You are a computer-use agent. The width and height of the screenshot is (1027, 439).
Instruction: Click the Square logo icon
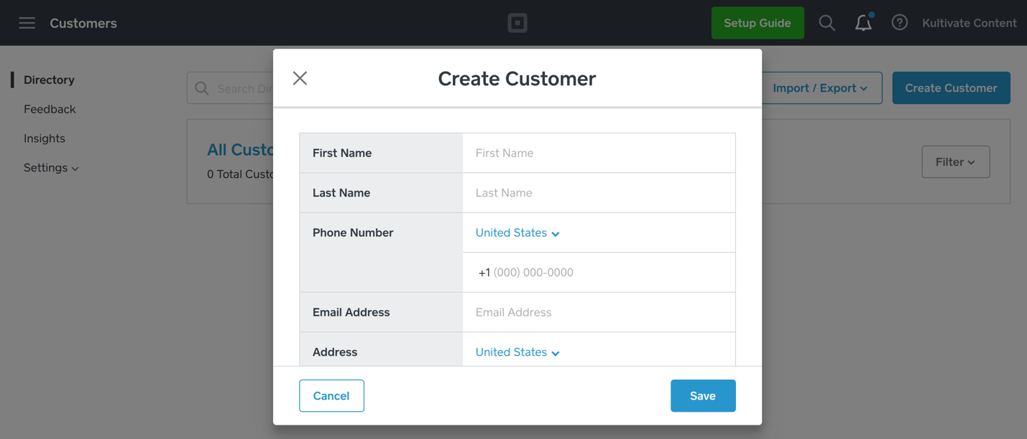[517, 23]
